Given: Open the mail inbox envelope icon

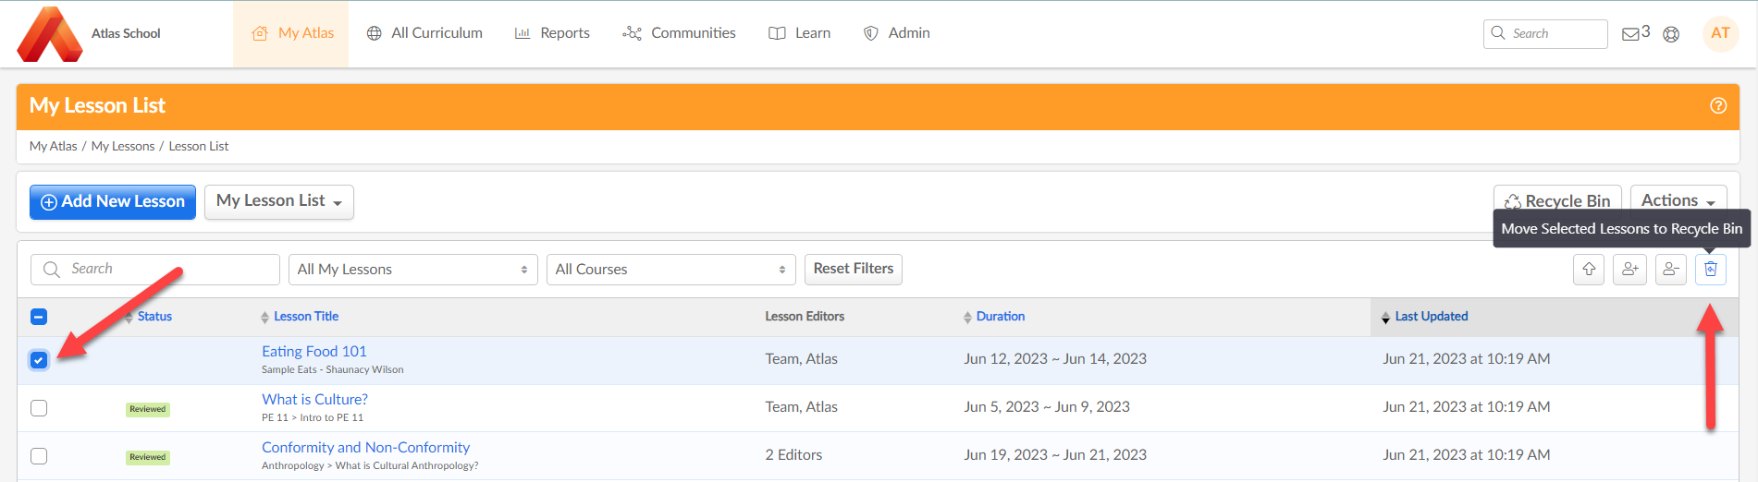Looking at the screenshot, I should [x=1630, y=34].
